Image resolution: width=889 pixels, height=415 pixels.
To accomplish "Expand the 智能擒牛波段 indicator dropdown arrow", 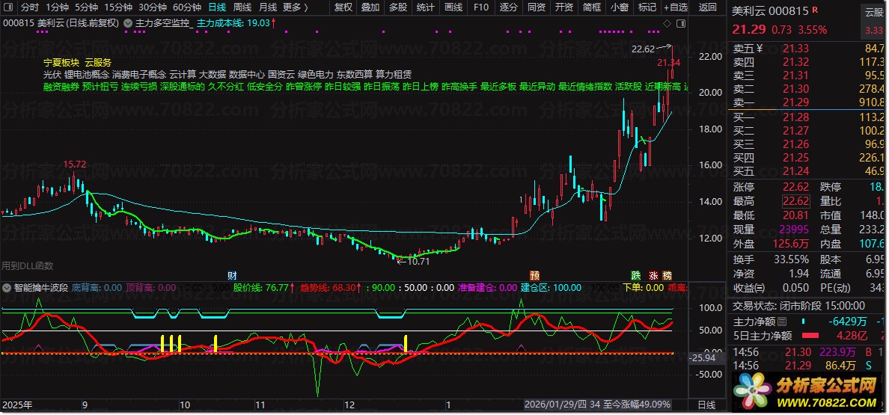I will (x=7, y=287).
